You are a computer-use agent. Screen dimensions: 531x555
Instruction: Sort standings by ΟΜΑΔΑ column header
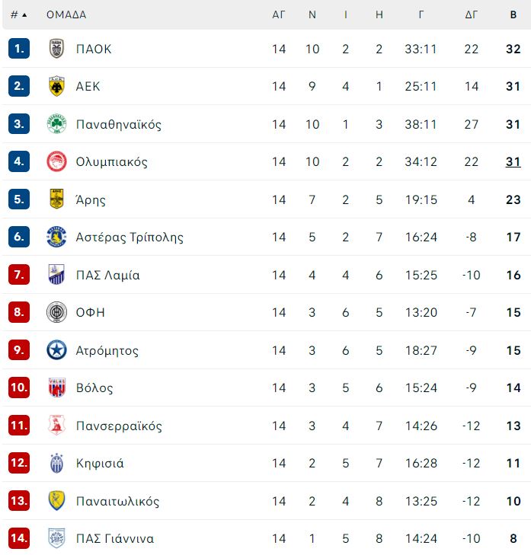(x=66, y=15)
